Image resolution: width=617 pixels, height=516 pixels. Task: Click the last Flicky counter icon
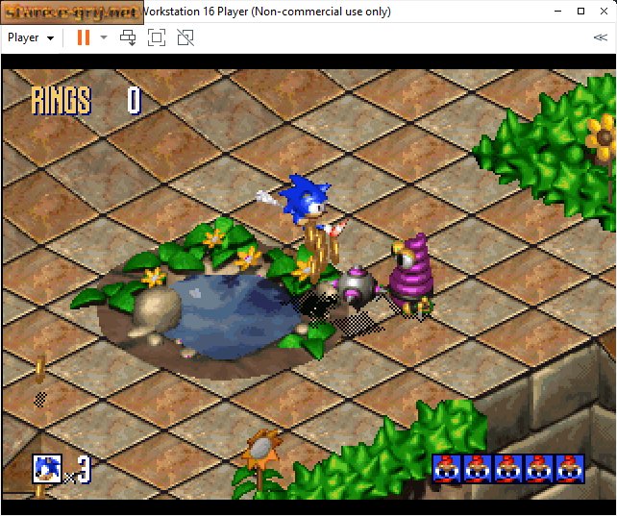tap(570, 469)
